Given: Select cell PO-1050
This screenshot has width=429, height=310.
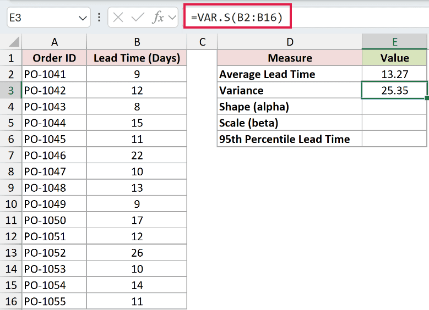Looking at the screenshot, I should coord(54,220).
